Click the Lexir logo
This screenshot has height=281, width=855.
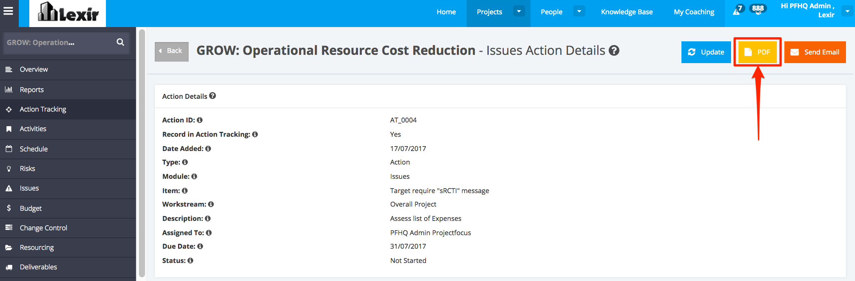[68, 13]
